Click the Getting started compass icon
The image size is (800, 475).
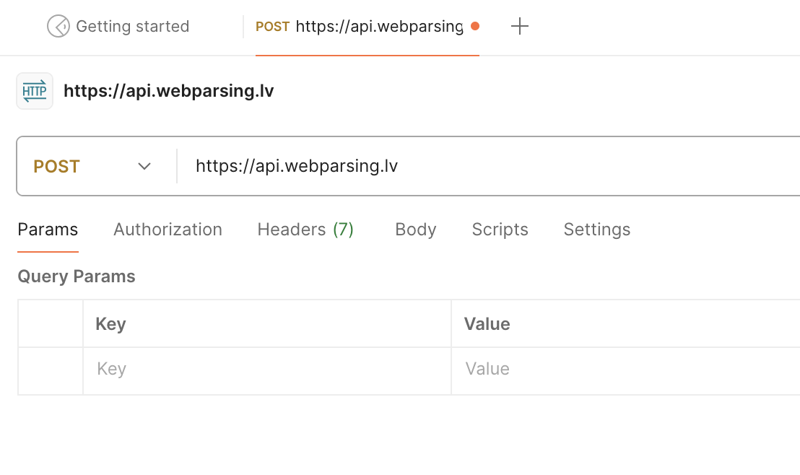(58, 27)
